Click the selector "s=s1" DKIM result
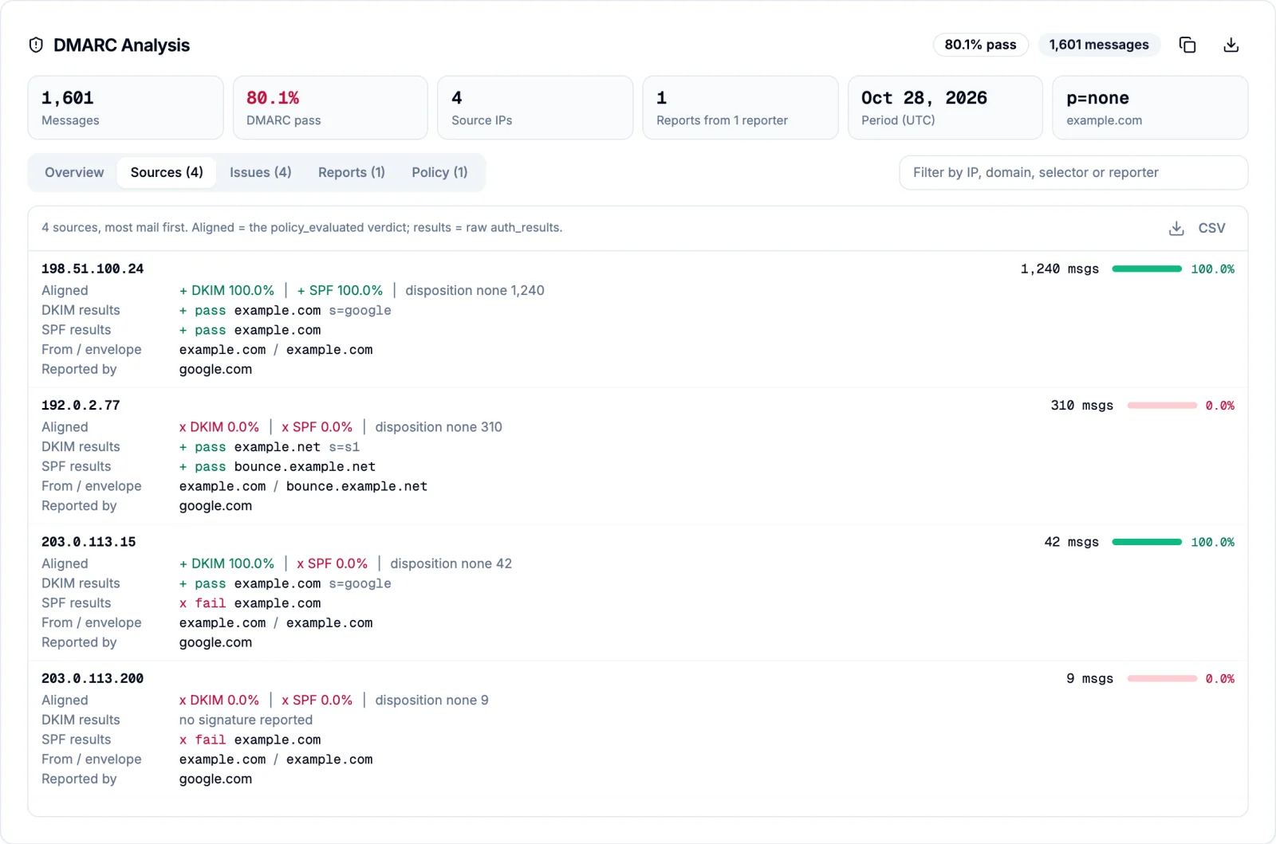 (345, 447)
